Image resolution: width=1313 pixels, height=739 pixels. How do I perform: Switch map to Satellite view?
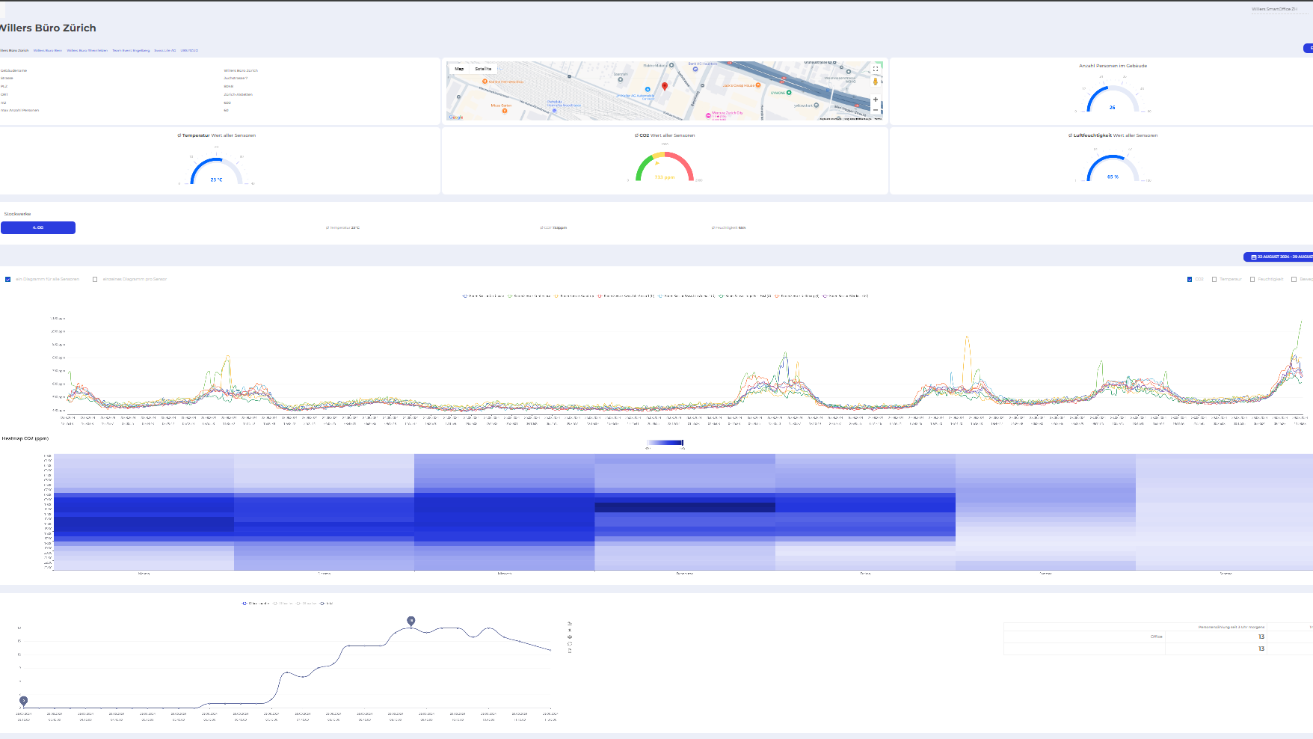click(x=483, y=69)
